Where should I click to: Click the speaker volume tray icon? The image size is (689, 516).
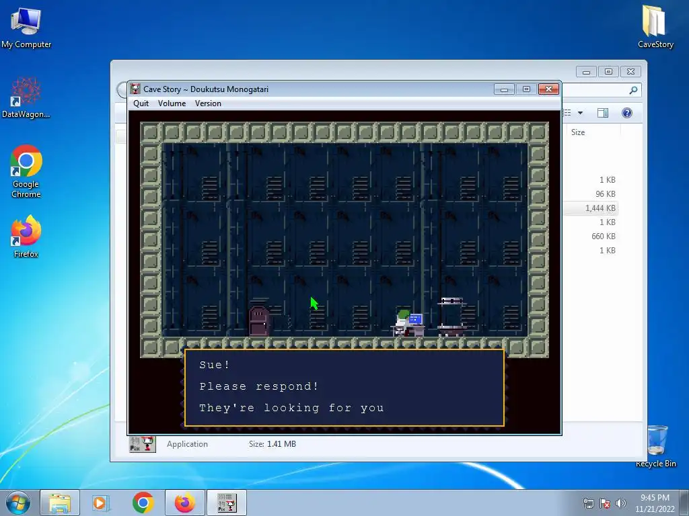620,503
